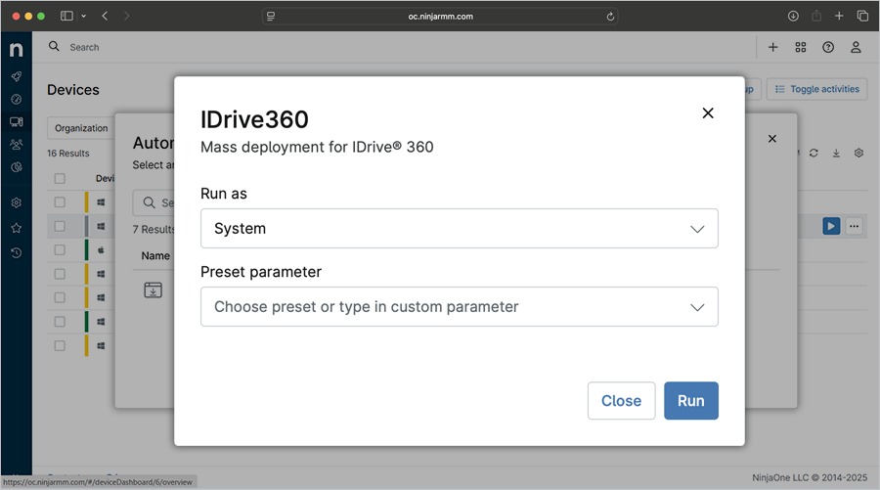Click the Run button in IDrive360 dialog
Viewport: 880px width, 490px height.
click(690, 401)
